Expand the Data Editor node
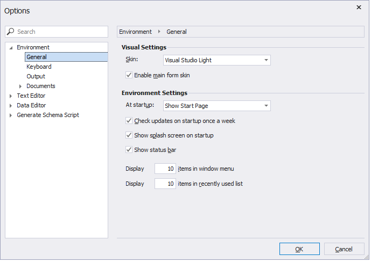Viewport: 371px width, 262px height. pyautogui.click(x=11, y=106)
